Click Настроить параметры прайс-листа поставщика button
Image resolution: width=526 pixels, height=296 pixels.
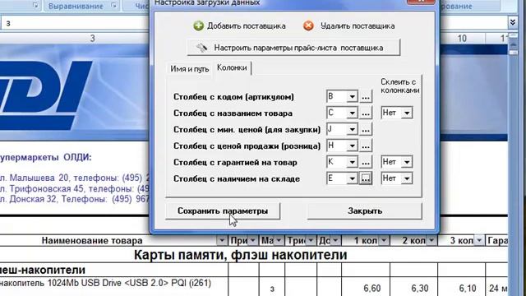tap(293, 48)
